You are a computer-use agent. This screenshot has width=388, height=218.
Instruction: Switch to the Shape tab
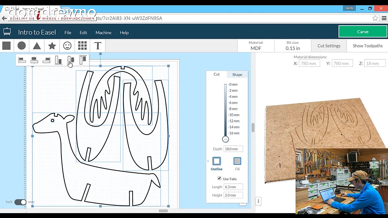[237, 75]
